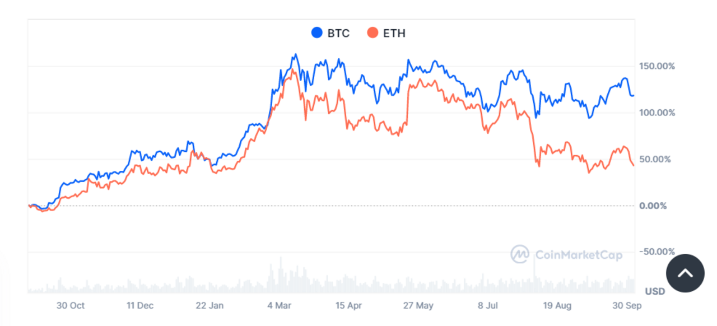Image resolution: width=717 pixels, height=326 pixels.
Task: Click the CoinMarketCap logo icon watermark
Action: pyautogui.click(x=520, y=254)
